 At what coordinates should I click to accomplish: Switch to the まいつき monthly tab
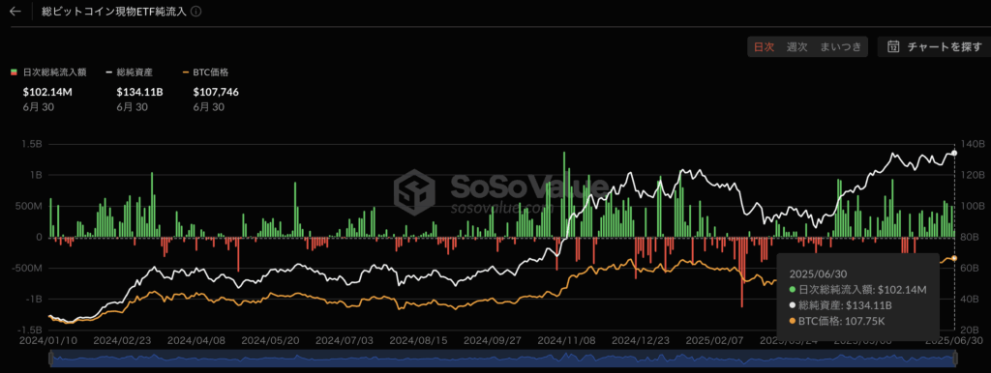(840, 46)
